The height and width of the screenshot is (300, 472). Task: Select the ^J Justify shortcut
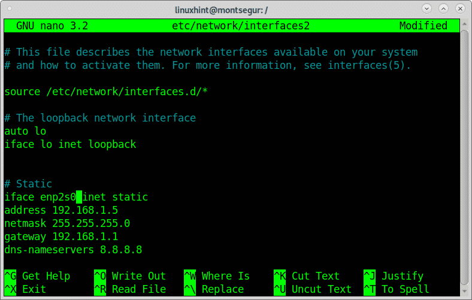pos(393,276)
